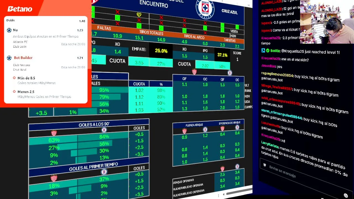The height and width of the screenshot is (199, 354).
Task: Click the Bet Builder label on the slip
Action: 23,58
